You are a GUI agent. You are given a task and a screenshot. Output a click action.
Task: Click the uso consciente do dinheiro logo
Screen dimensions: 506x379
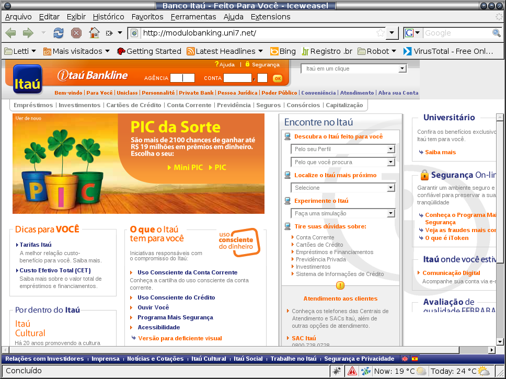[239, 242]
